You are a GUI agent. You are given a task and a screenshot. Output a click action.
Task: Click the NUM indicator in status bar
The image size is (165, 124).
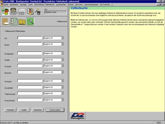click(x=159, y=123)
